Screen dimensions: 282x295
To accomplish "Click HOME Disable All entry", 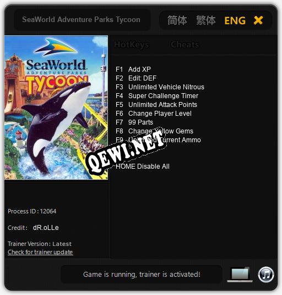I will (143, 167).
